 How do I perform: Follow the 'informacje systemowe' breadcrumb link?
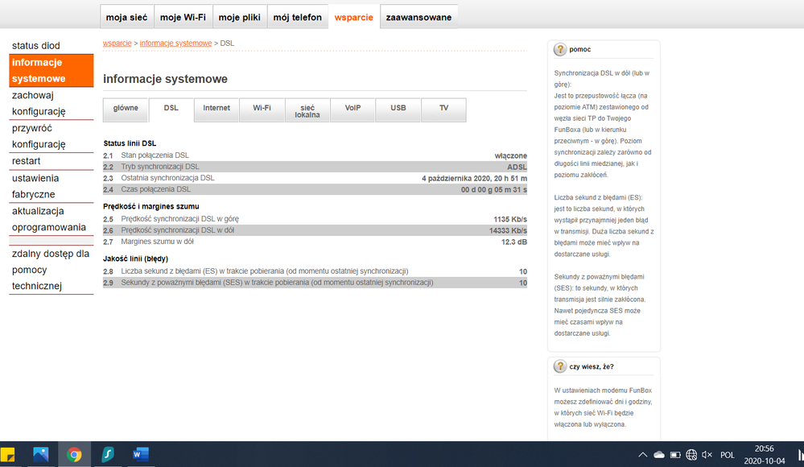[x=176, y=43]
